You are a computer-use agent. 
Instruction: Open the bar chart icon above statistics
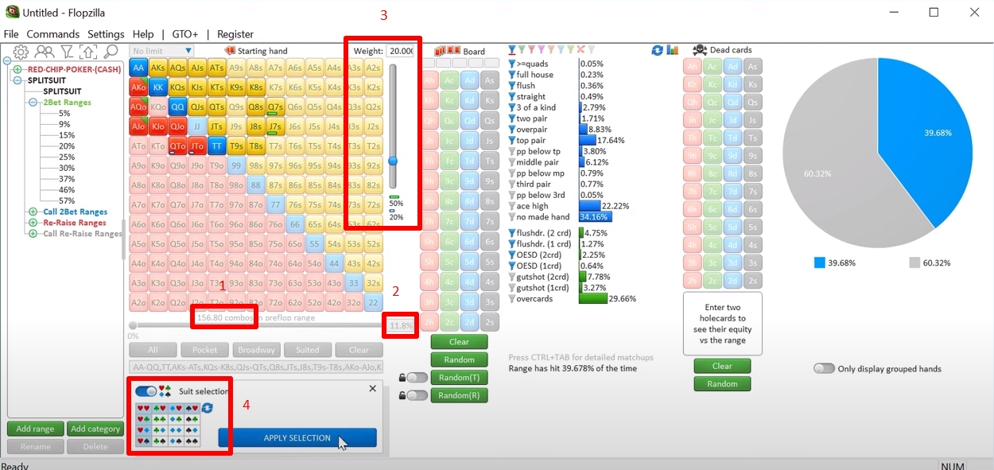coord(673,50)
